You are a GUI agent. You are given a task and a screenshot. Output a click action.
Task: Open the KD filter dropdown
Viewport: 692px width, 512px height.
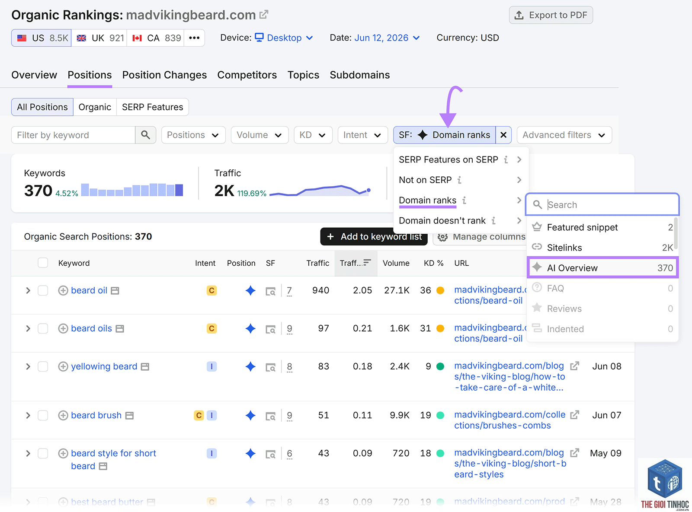313,135
